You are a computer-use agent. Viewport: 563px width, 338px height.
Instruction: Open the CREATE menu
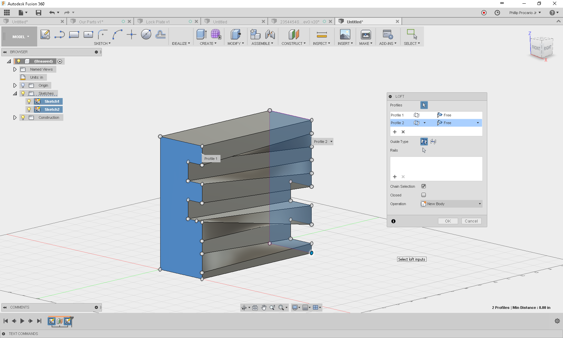(208, 44)
